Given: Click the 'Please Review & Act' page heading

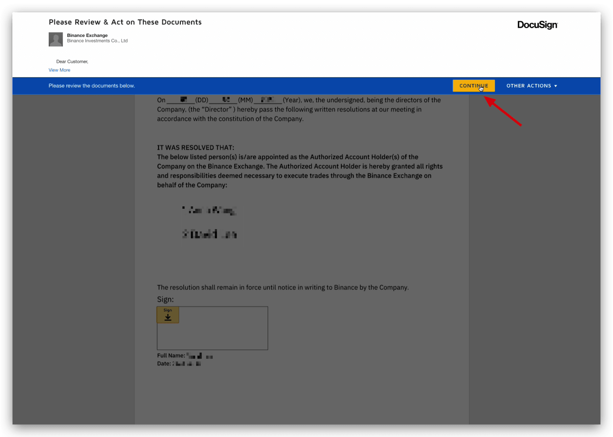Looking at the screenshot, I should coord(125,22).
